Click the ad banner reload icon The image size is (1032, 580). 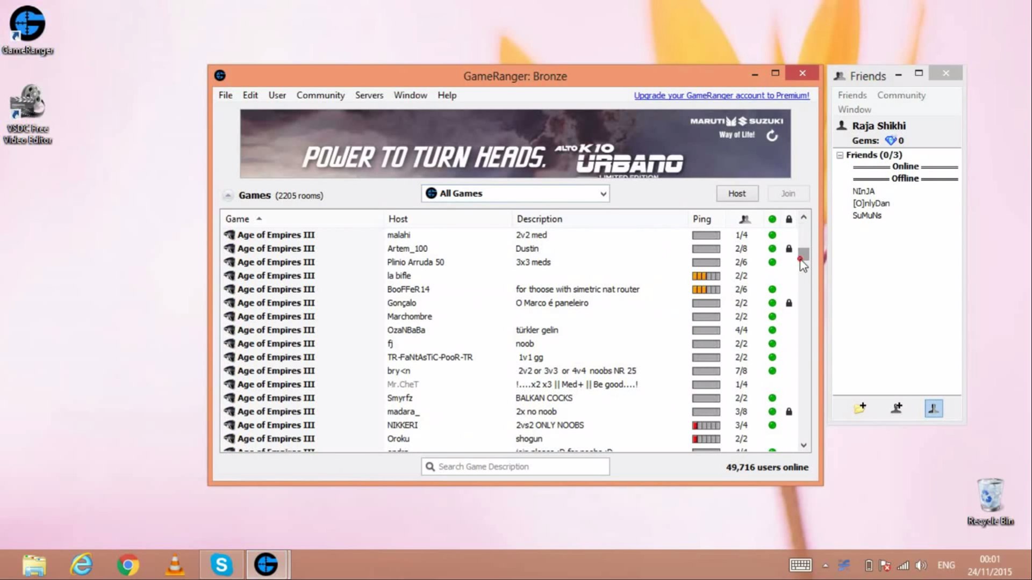pyautogui.click(x=772, y=136)
